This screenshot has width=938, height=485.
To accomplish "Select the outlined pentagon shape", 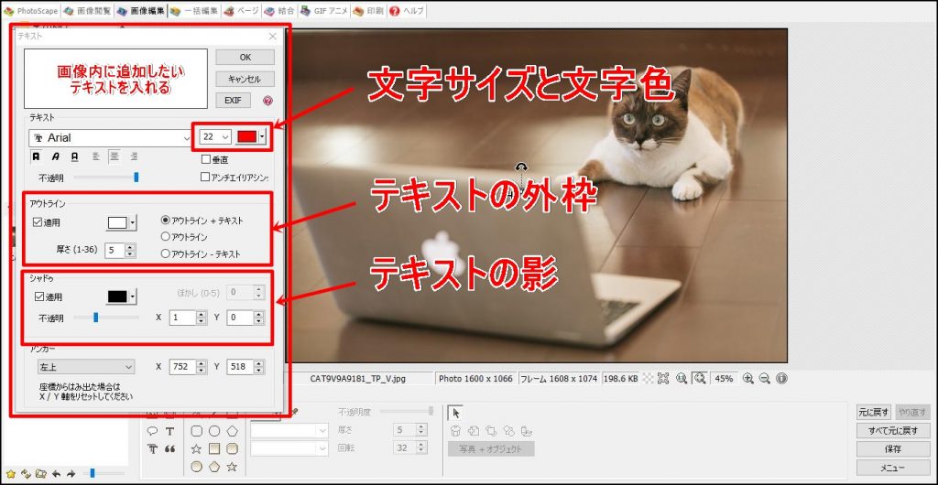I will [232, 431].
